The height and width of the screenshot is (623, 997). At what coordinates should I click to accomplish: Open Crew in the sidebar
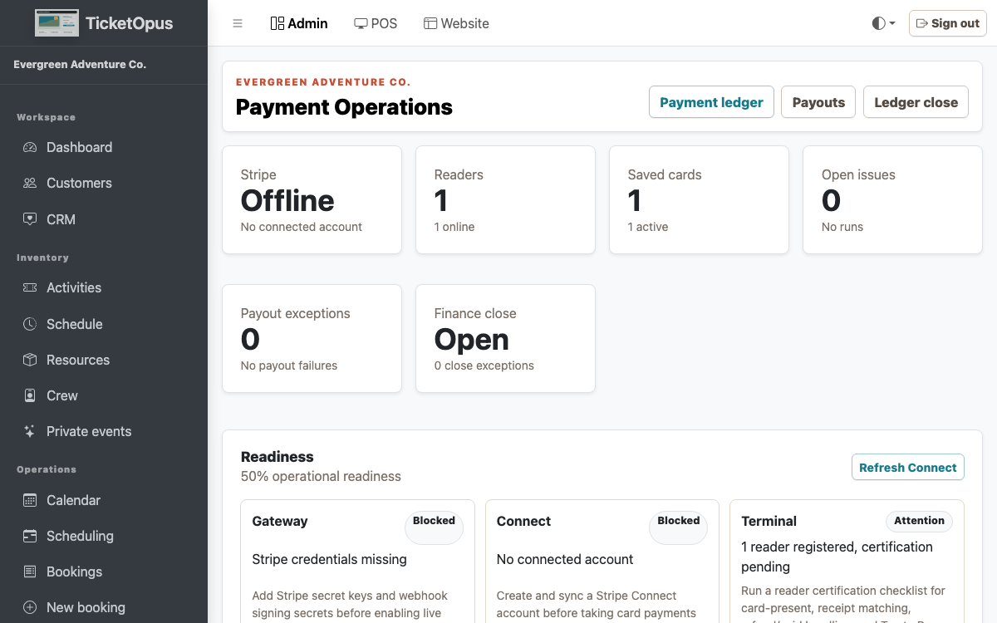coord(104,395)
